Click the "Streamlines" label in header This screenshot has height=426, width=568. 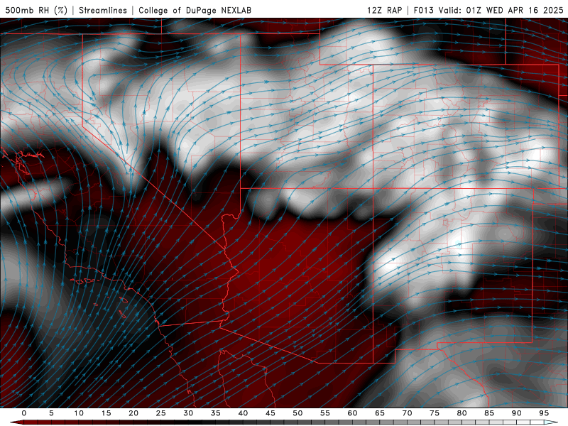click(x=103, y=10)
